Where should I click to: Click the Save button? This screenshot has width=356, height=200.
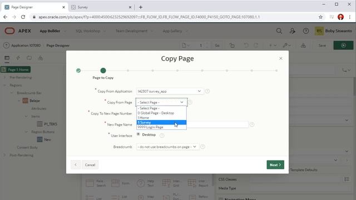point(322,46)
